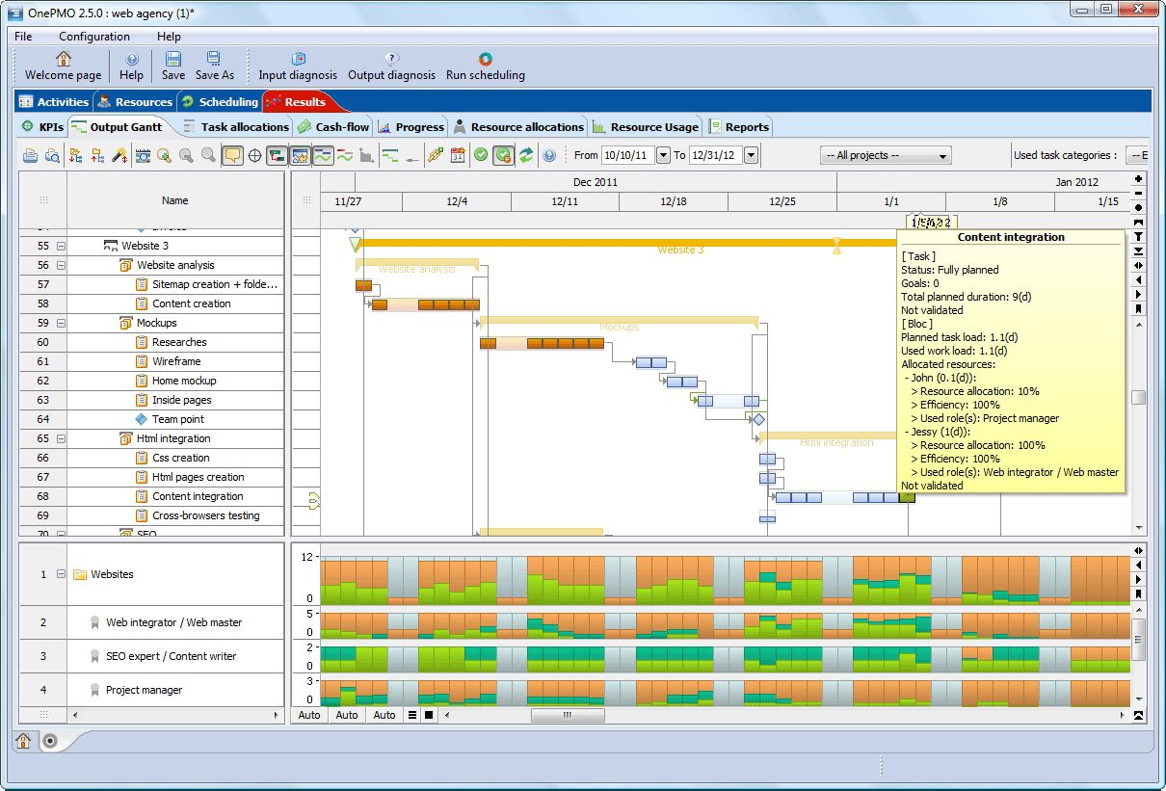Screen dimensions: 1166x791
Task: Select the pencil edit icon in the Gantt toolbar
Action: [433, 154]
